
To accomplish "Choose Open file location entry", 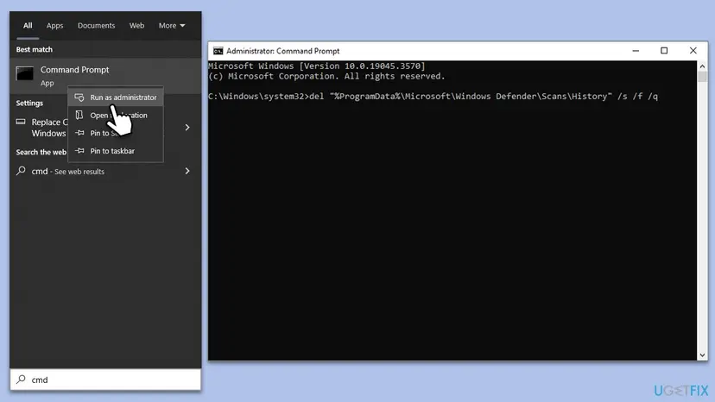I will [116, 116].
